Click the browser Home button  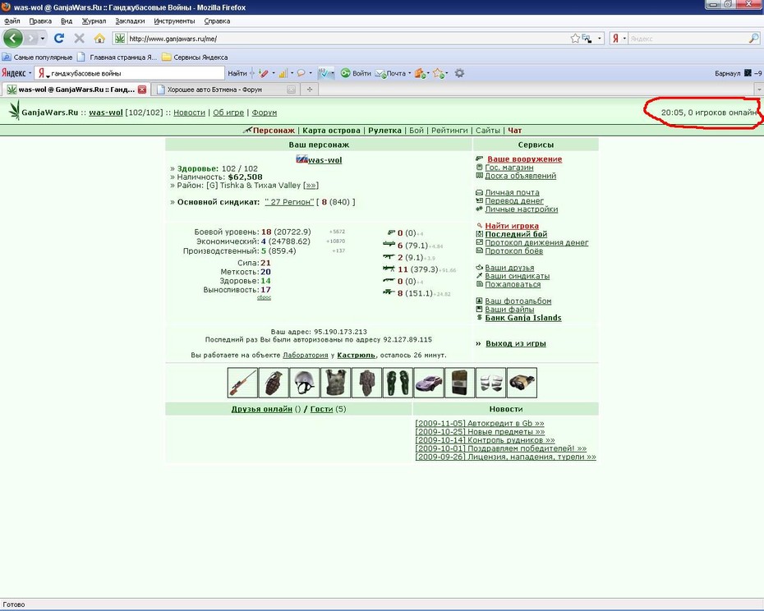pyautogui.click(x=99, y=38)
